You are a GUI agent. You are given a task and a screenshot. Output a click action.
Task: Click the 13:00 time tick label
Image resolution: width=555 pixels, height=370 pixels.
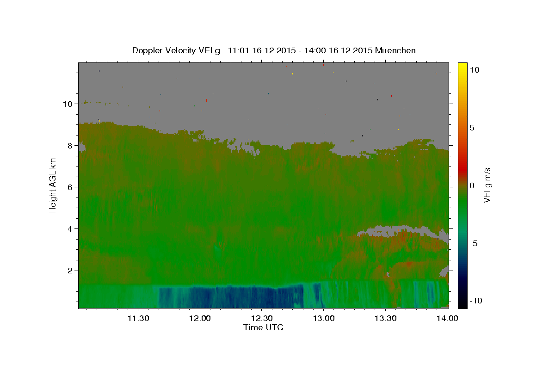click(324, 318)
